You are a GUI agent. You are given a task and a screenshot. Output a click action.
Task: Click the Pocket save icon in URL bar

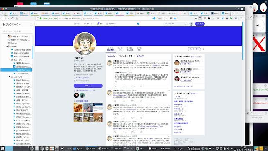[x=171, y=18]
